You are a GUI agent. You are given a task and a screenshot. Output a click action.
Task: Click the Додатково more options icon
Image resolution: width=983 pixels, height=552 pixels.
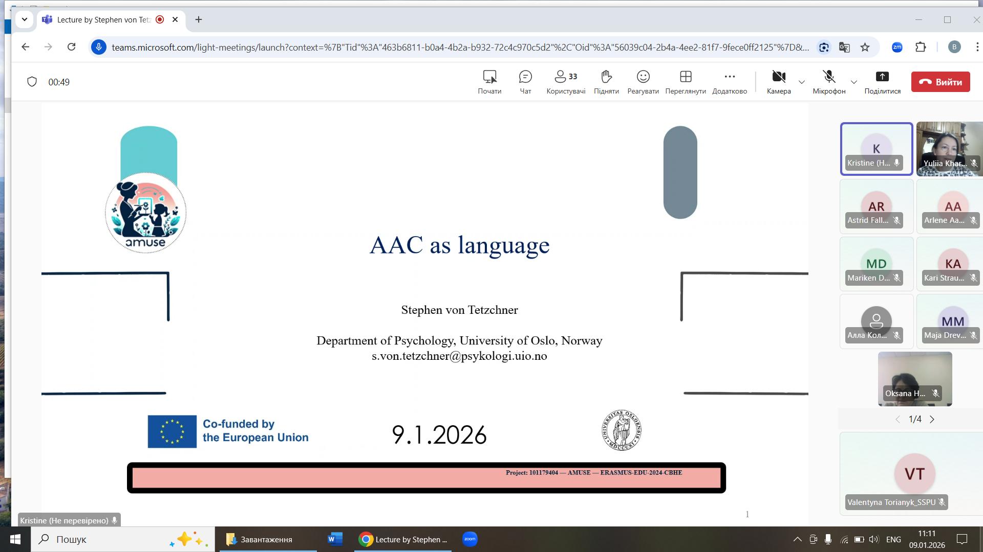pyautogui.click(x=729, y=77)
